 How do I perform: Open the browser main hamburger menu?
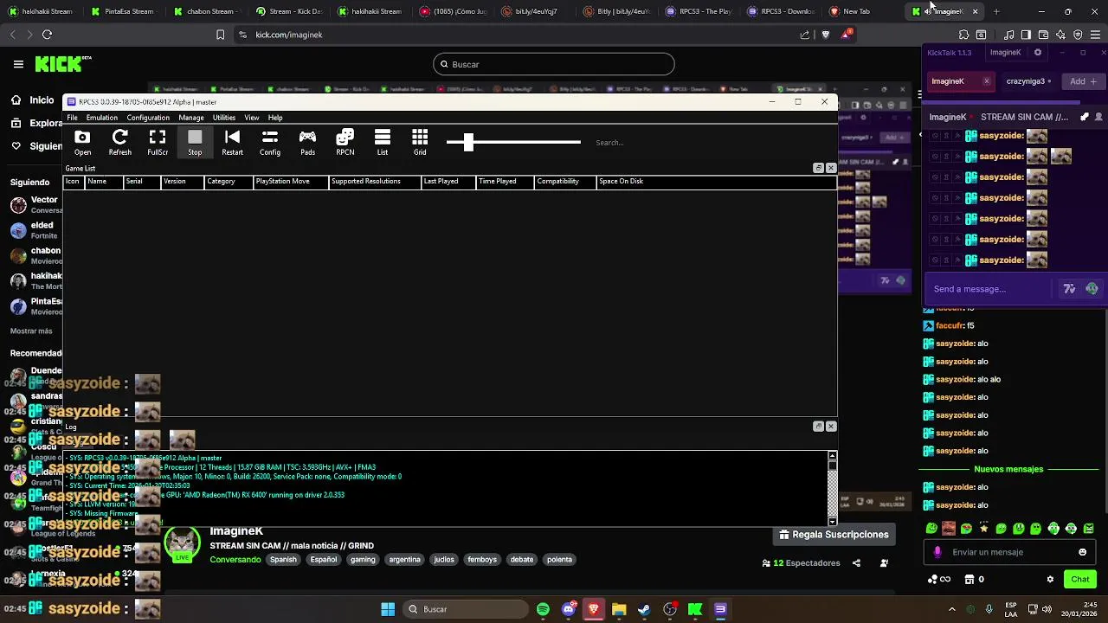click(1097, 35)
